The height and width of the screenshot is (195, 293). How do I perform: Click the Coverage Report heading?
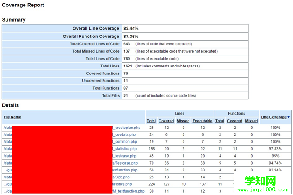point(23,5)
